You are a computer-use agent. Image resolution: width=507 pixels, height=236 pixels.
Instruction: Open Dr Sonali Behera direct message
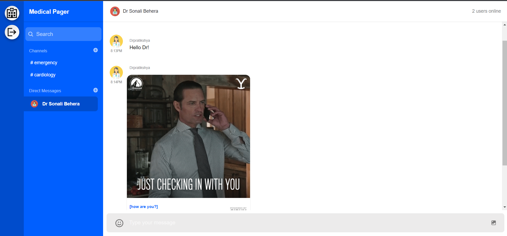click(x=61, y=104)
